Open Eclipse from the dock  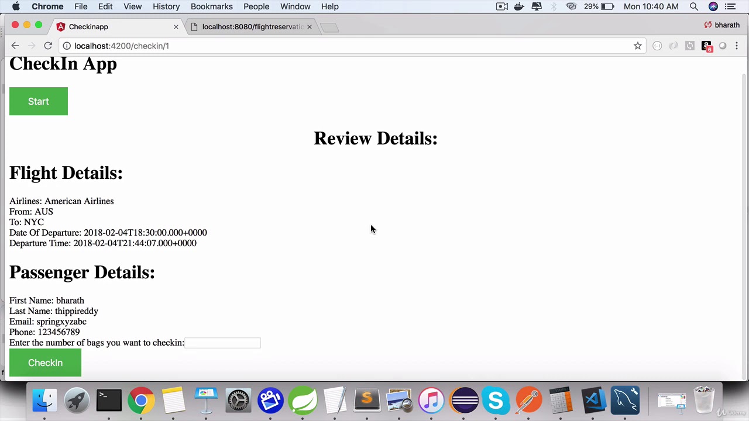click(x=464, y=401)
